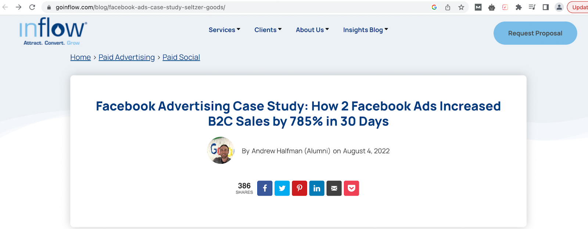This screenshot has width=588, height=229.
Task: Toggle the browser side panel
Action: coord(545,7)
